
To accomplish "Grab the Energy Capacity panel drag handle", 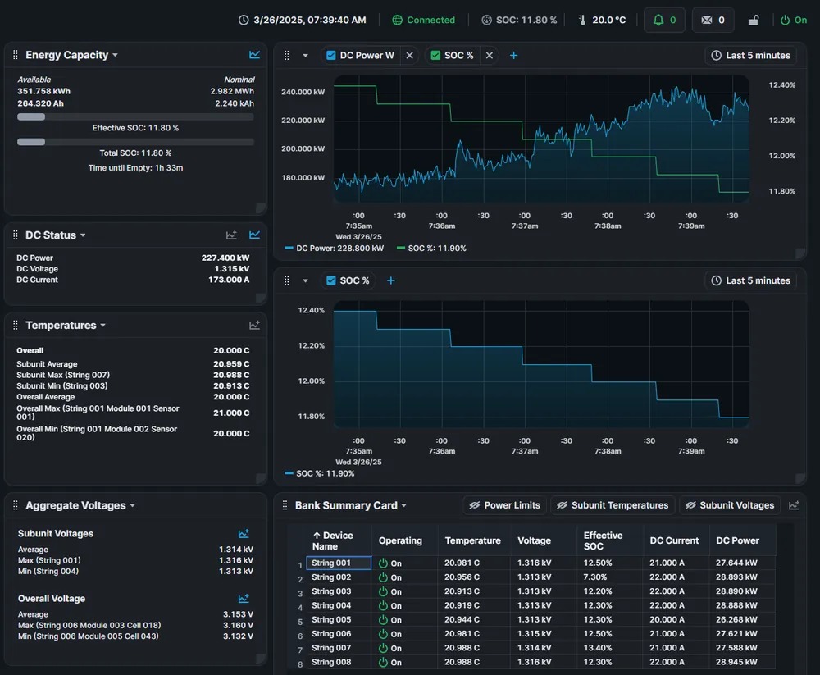I will (x=15, y=55).
